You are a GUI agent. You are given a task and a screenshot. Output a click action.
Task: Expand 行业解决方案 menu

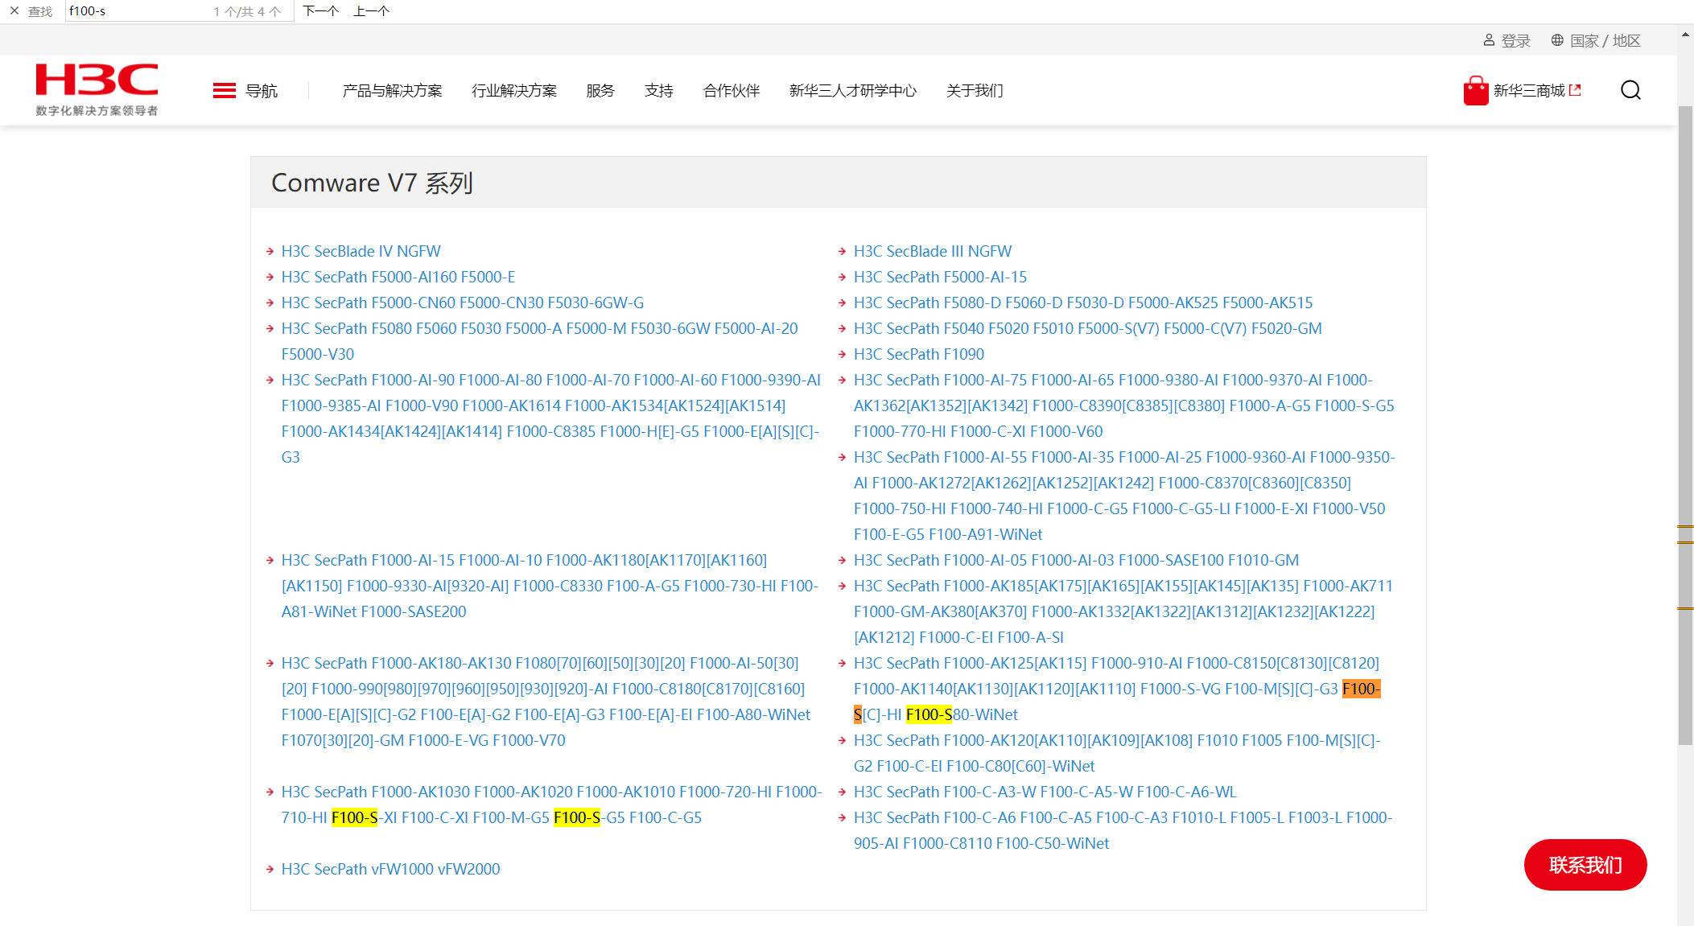[x=514, y=91]
